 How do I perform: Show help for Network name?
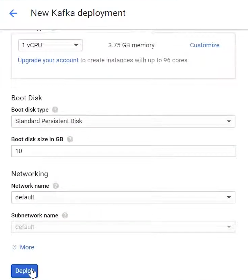56,186
